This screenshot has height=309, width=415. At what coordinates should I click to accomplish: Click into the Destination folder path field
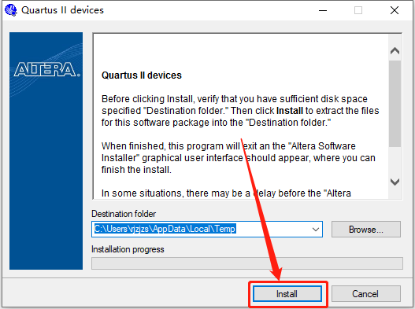point(202,229)
